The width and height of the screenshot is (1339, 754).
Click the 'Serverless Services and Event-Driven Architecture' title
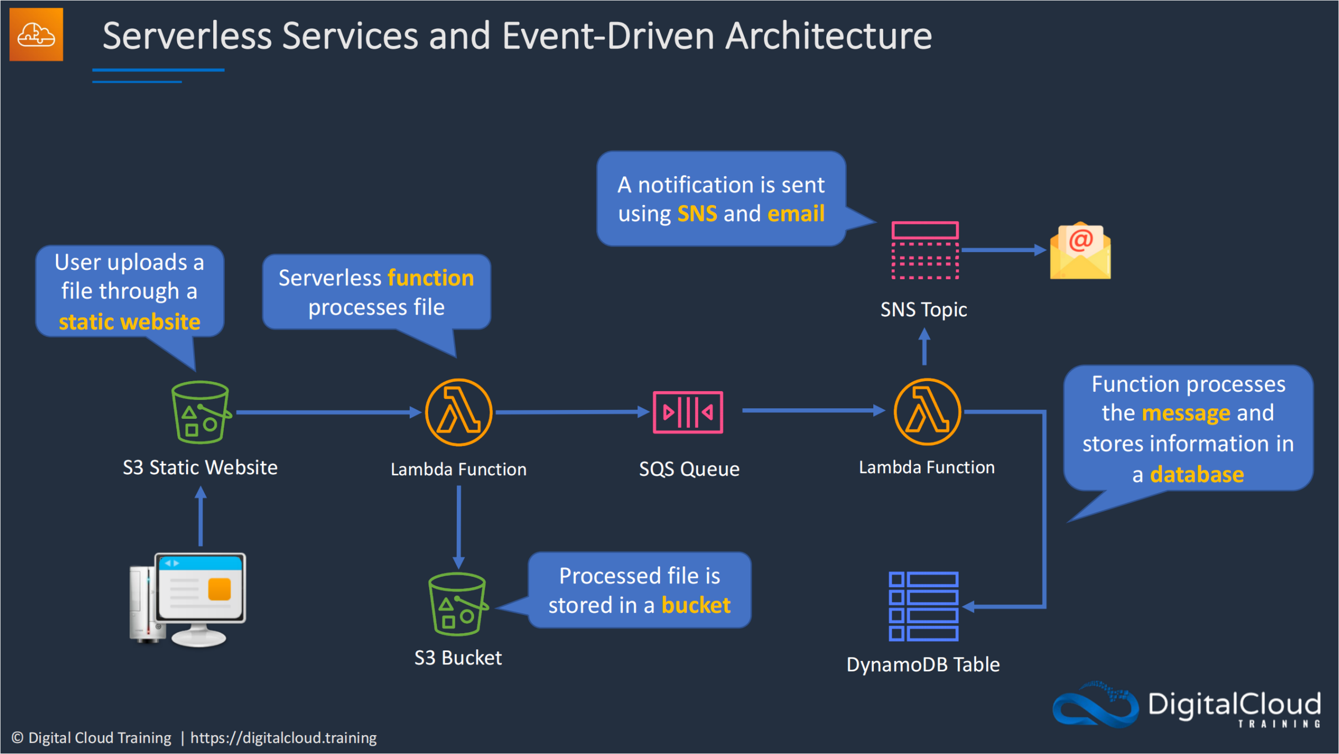pyautogui.click(x=517, y=35)
